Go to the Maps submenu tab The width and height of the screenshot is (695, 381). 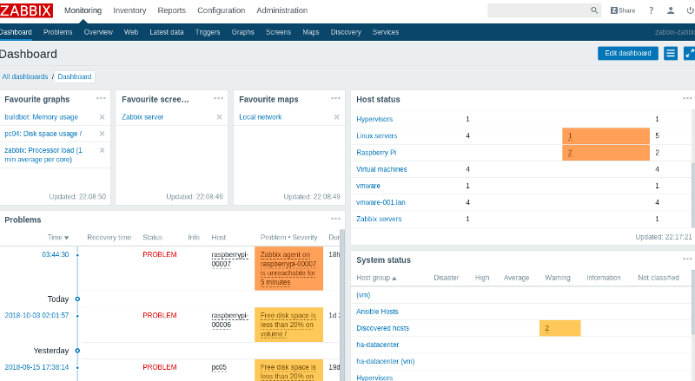(311, 32)
